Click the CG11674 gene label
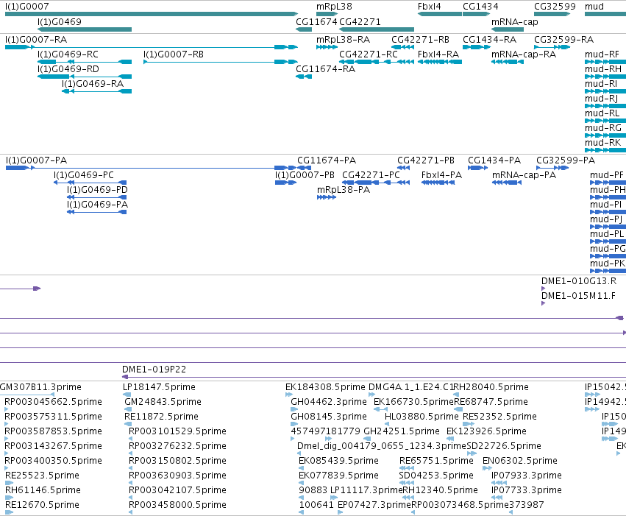Screen dimensions: 626x516 (x=316, y=21)
